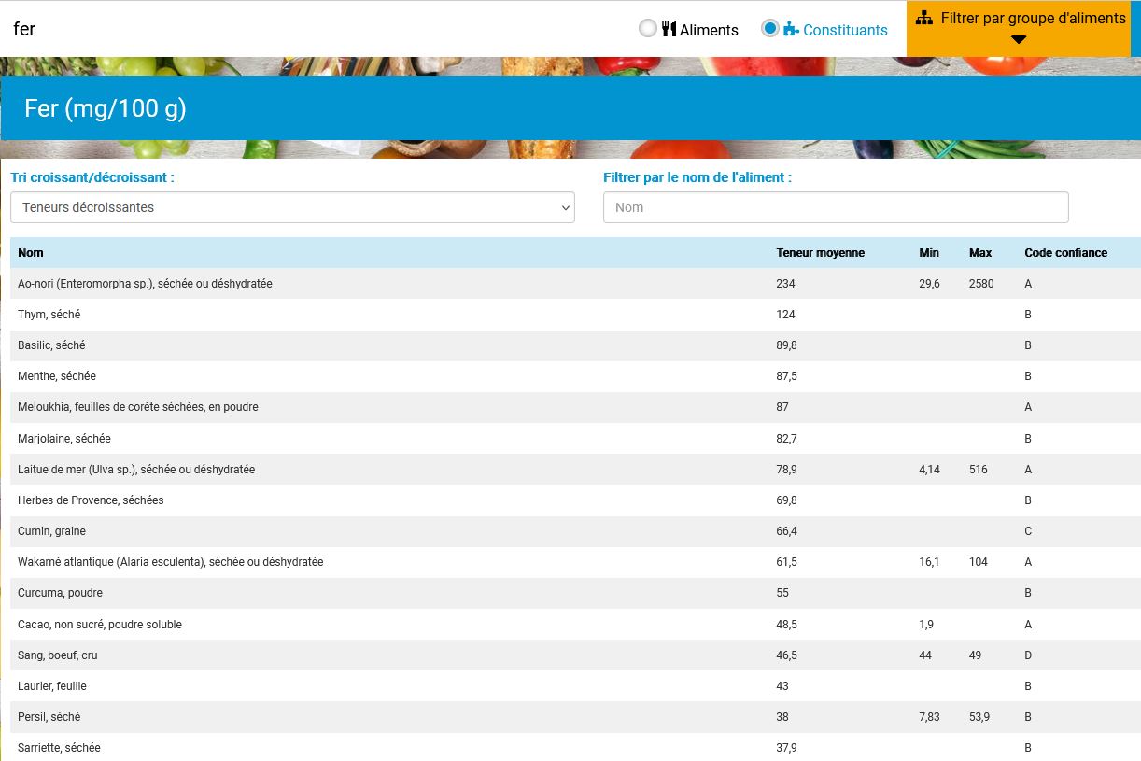The image size is (1141, 761).
Task: Select the Thym, séché food entry
Action: pos(49,315)
